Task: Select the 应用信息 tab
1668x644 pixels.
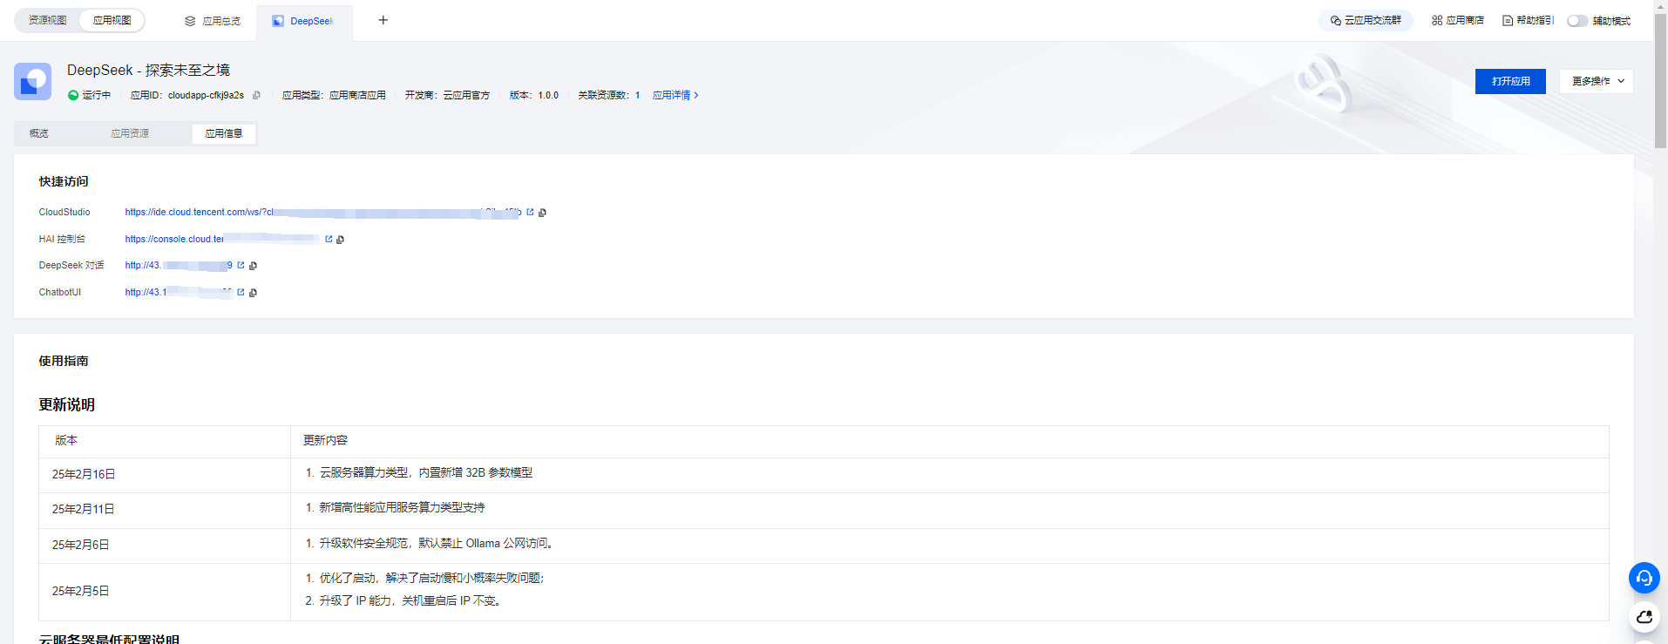Action: [x=224, y=133]
